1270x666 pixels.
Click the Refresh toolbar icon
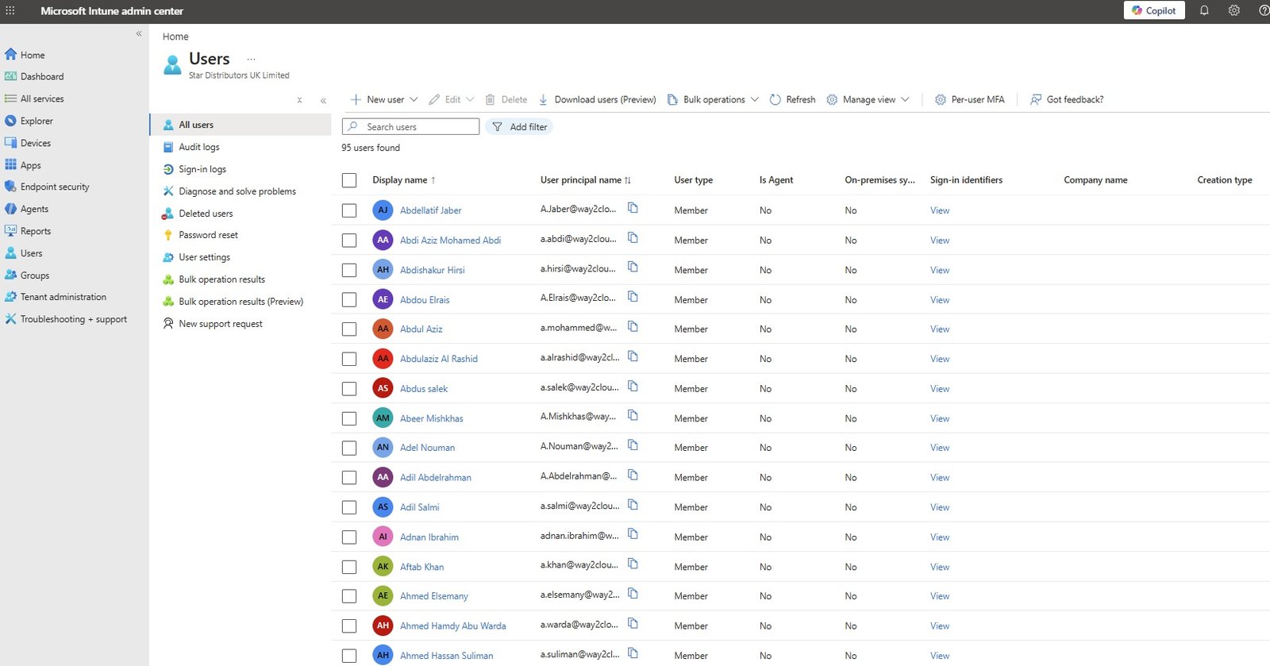pos(775,99)
